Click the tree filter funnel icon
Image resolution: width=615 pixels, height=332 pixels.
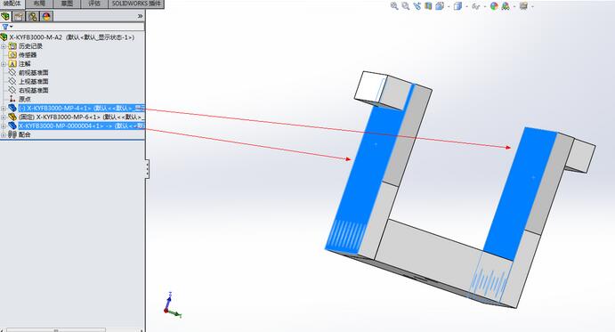5,27
